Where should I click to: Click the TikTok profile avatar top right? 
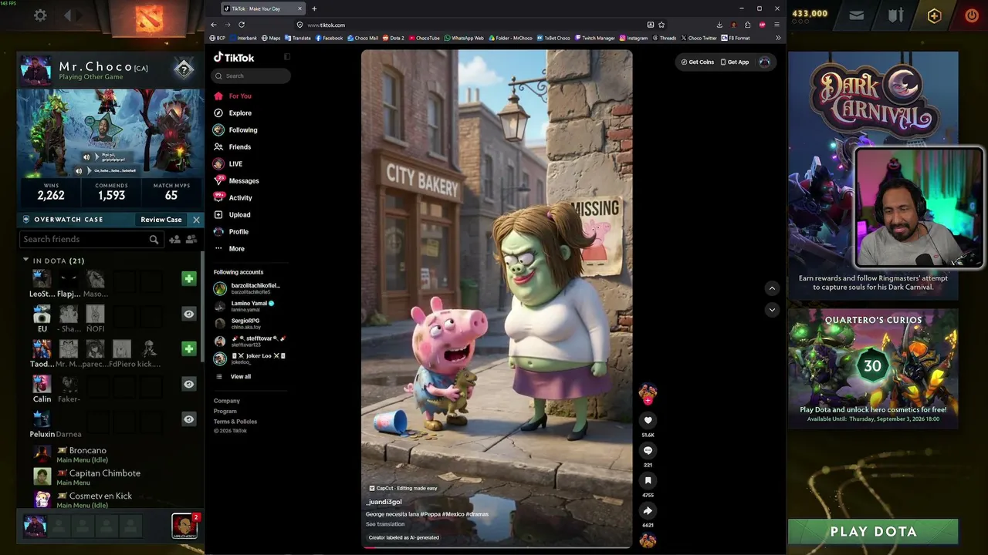click(764, 62)
